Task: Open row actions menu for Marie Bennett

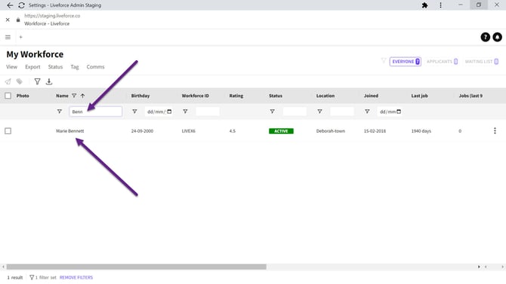Action: click(x=495, y=131)
